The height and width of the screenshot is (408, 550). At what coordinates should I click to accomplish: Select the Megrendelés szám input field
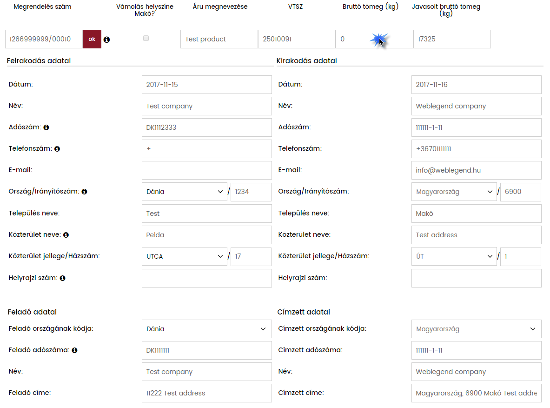[x=44, y=39]
